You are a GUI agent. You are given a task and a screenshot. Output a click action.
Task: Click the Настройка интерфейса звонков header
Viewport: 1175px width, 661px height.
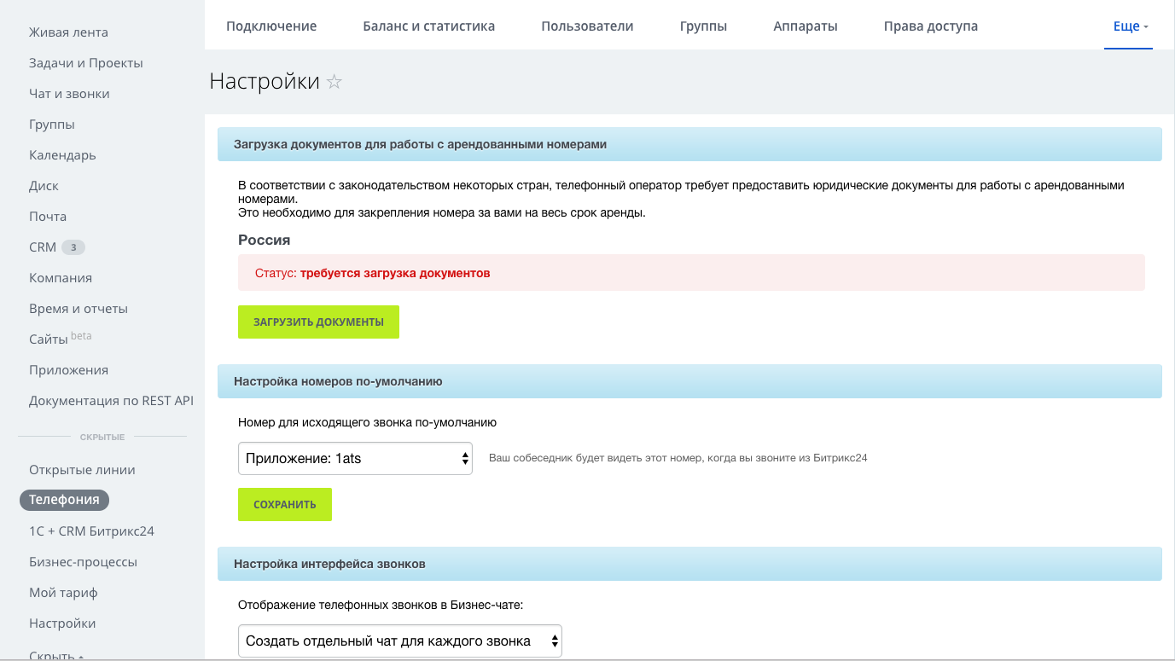click(x=689, y=564)
